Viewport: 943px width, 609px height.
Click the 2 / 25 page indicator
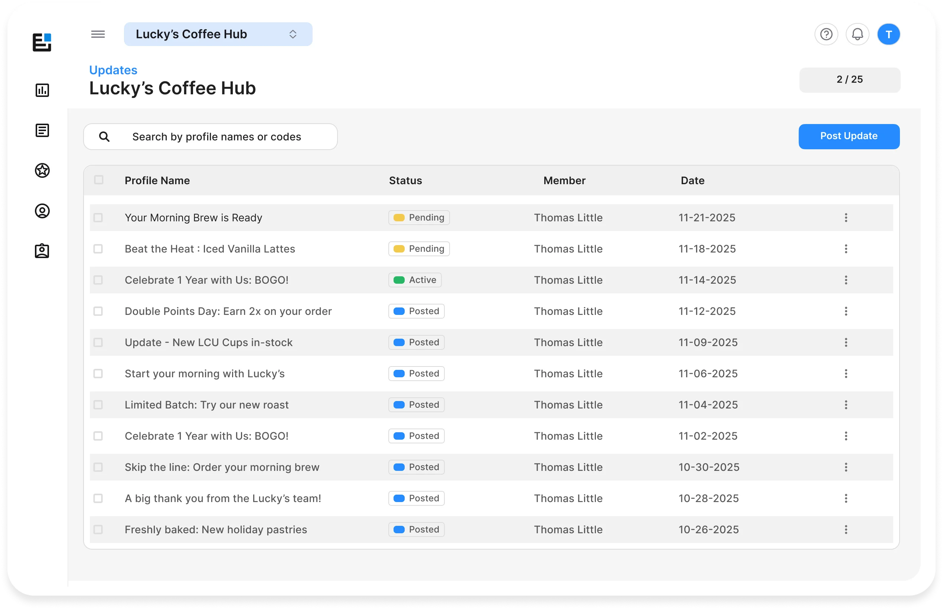850,80
